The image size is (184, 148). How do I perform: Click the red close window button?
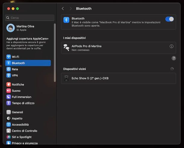click(8, 8)
